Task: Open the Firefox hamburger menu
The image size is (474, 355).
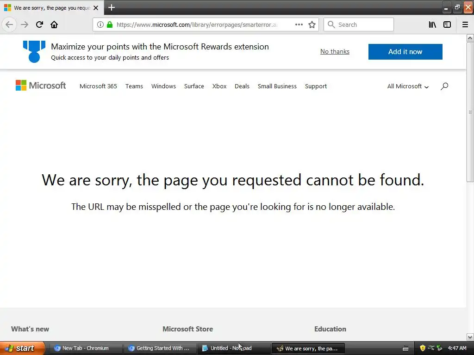Action: coord(465,24)
